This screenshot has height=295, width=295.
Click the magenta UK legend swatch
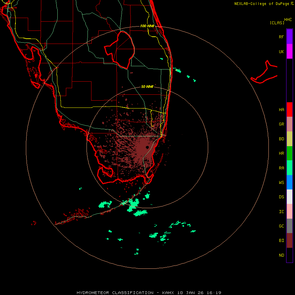[x=289, y=51]
